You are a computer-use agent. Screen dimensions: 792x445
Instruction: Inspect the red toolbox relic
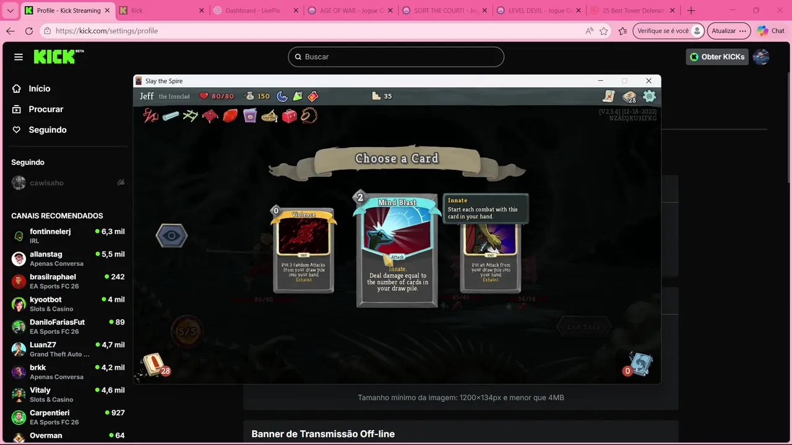(290, 116)
